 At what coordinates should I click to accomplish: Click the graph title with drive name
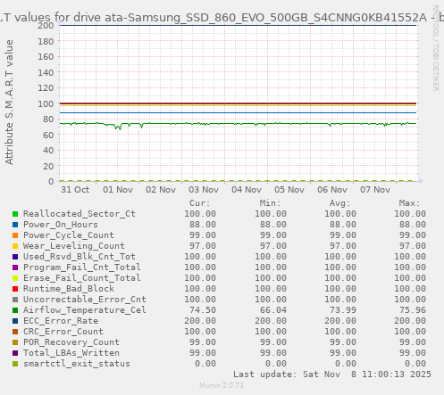coord(222,18)
